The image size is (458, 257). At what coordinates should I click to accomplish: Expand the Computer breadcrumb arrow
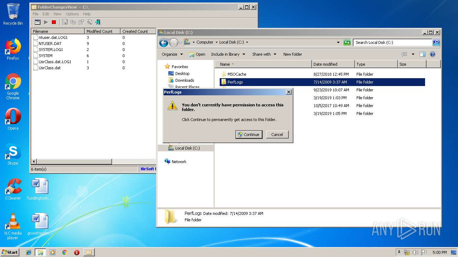pyautogui.click(x=216, y=42)
